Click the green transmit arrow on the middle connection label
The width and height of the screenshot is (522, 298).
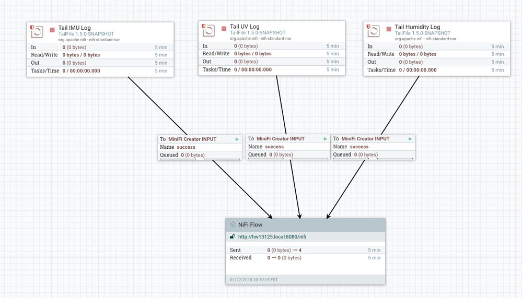point(325,139)
